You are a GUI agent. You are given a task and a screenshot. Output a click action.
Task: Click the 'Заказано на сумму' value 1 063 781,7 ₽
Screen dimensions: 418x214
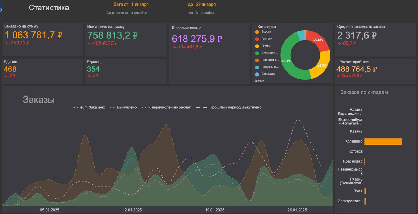[33, 35]
